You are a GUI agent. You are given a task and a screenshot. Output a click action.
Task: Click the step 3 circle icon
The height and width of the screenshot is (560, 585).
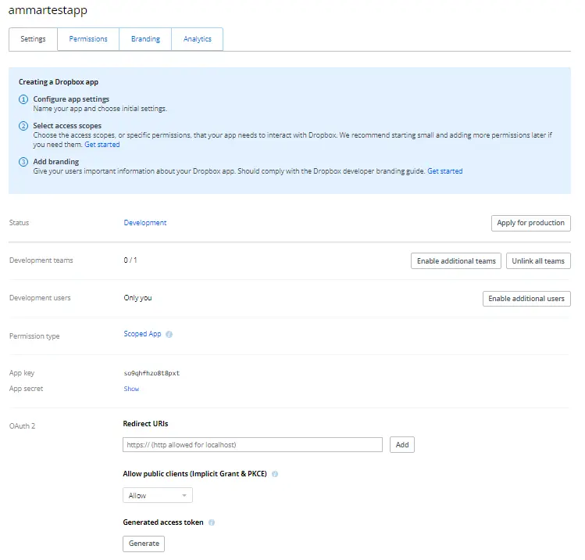[23, 162]
